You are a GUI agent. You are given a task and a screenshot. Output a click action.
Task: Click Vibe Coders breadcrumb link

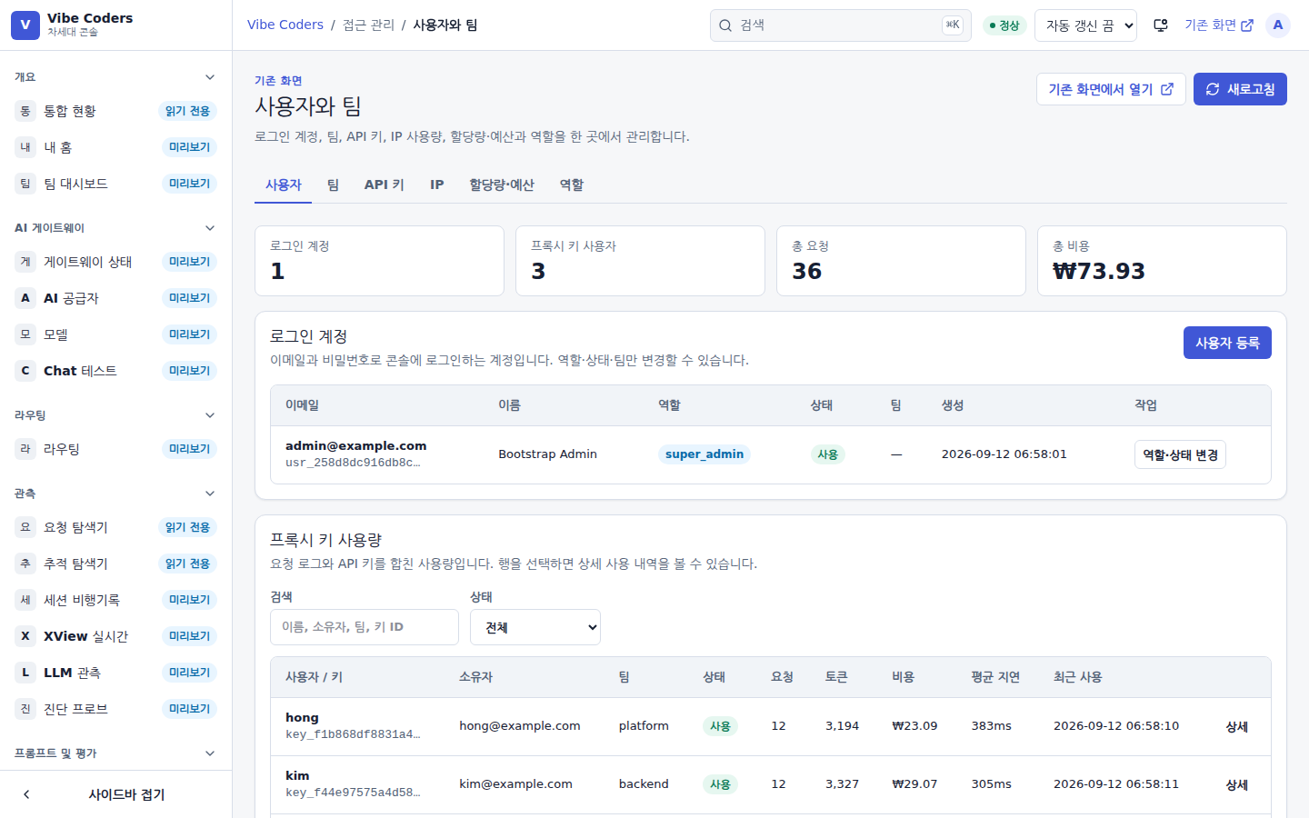click(285, 25)
